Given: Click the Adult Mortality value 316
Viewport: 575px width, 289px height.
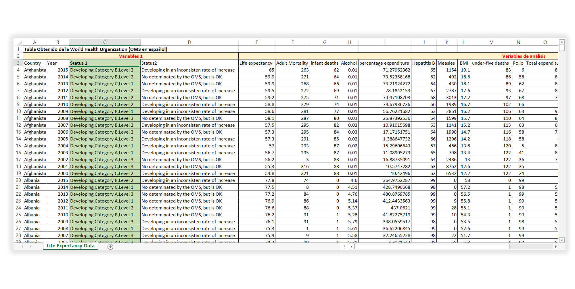Looking at the screenshot, I should pos(292,166).
